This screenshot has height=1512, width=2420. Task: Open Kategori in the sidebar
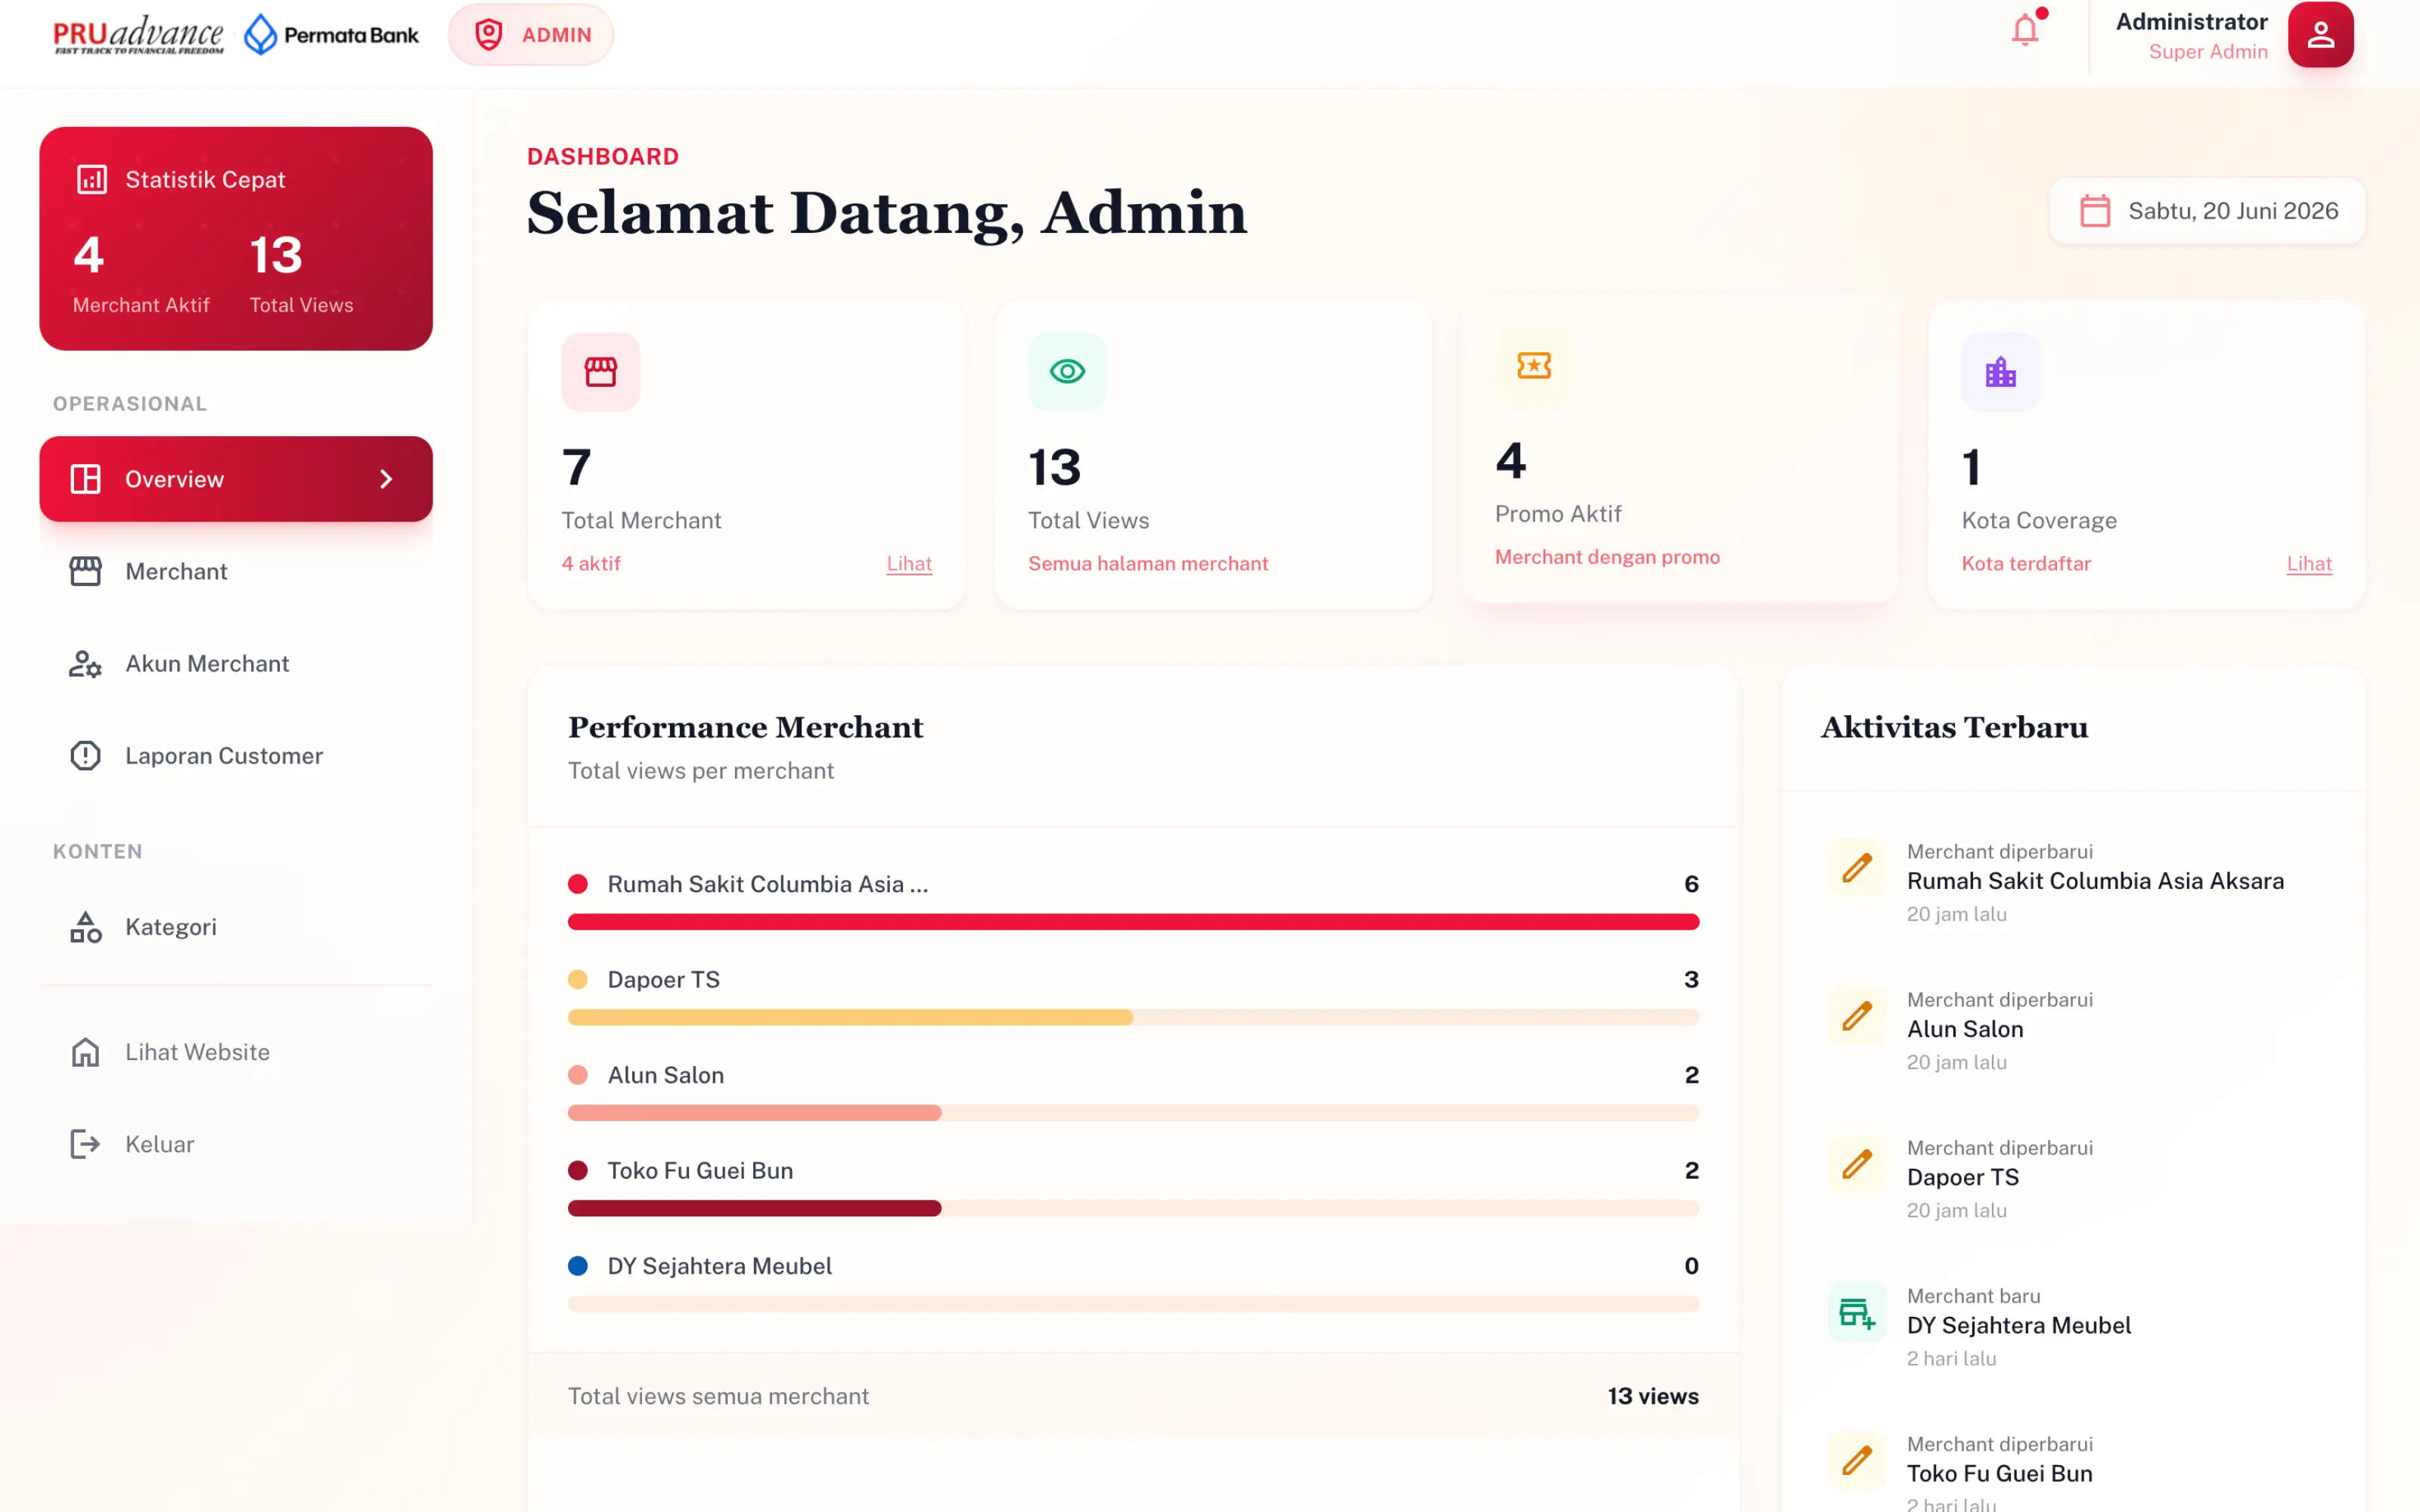[236, 927]
